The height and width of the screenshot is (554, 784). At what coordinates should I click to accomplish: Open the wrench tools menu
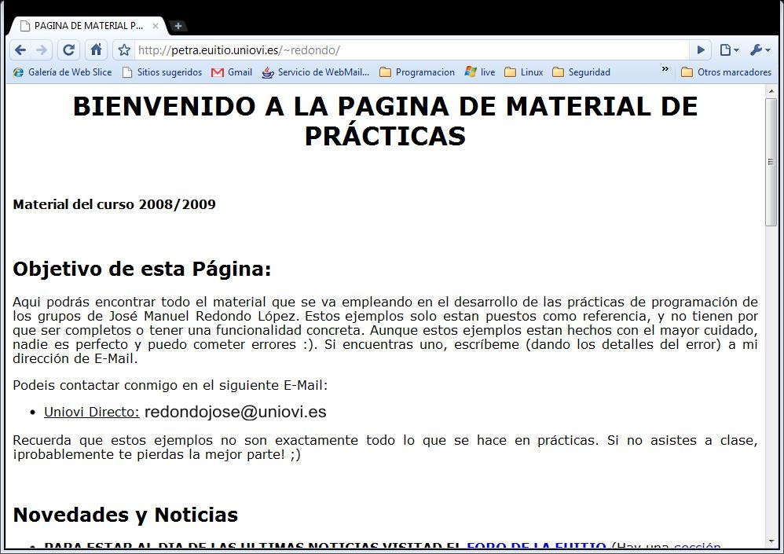click(x=760, y=50)
